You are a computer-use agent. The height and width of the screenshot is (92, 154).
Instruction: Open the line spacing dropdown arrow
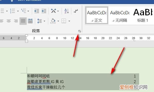pos(44,21)
